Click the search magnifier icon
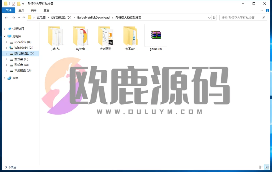 pos(263,18)
